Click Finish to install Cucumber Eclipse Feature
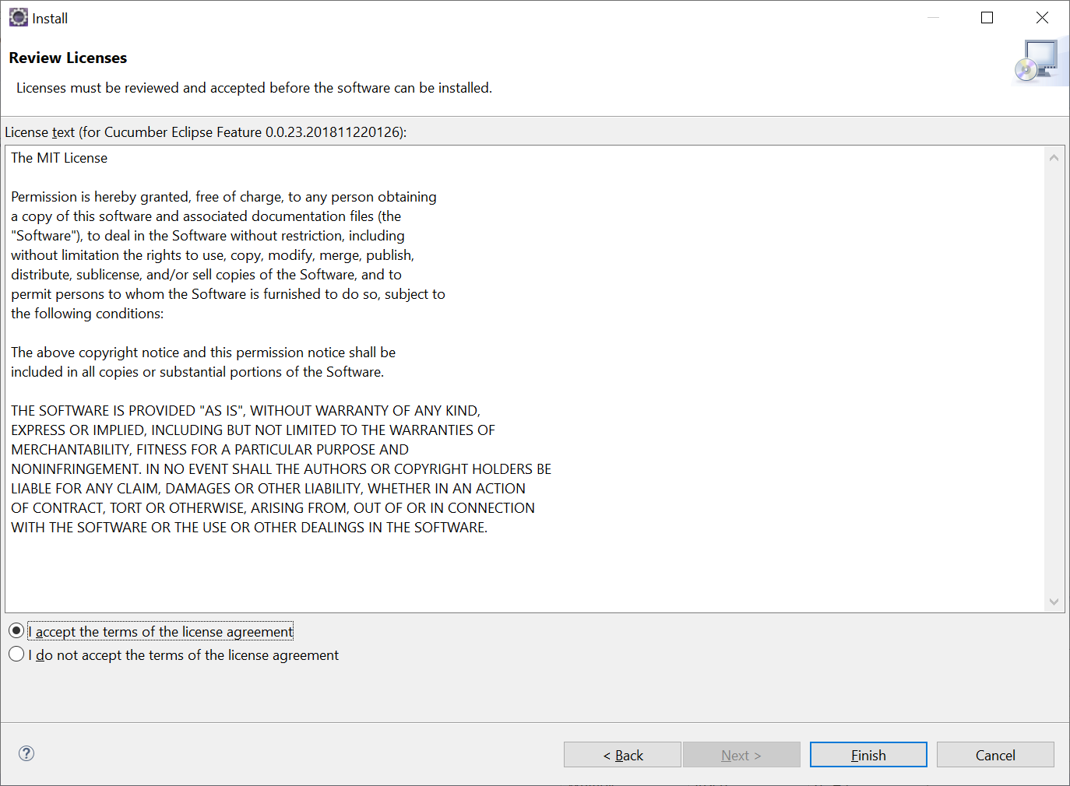The height and width of the screenshot is (786, 1070). click(868, 754)
